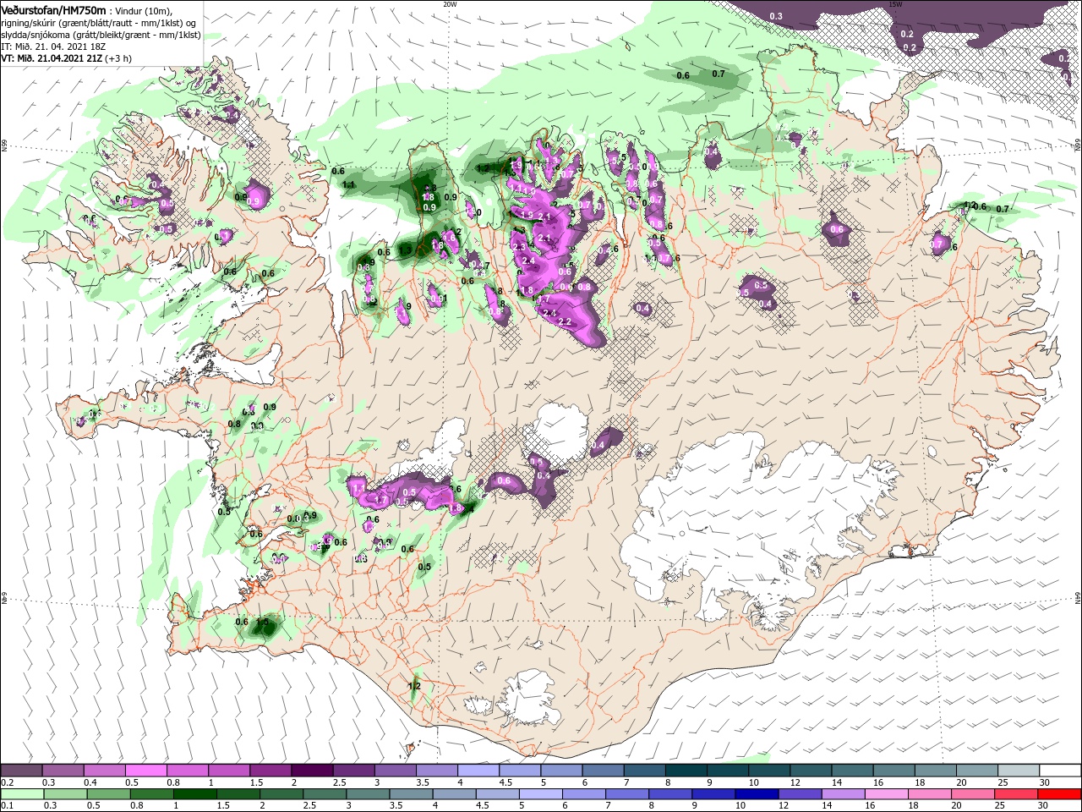The width and height of the screenshot is (1082, 812).
Task: Click the deep navy 10 rain legend swatch
Action: tap(757, 794)
